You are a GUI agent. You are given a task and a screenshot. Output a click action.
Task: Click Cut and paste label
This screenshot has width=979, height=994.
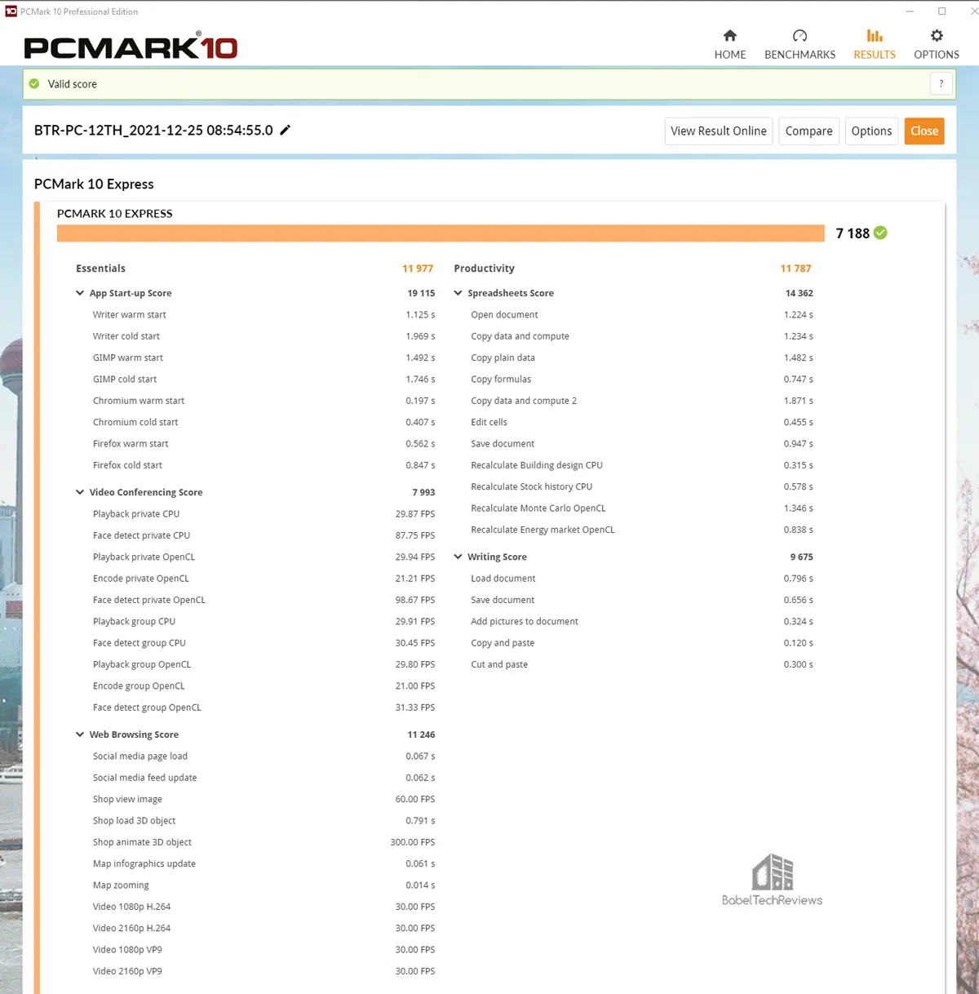pyautogui.click(x=499, y=664)
